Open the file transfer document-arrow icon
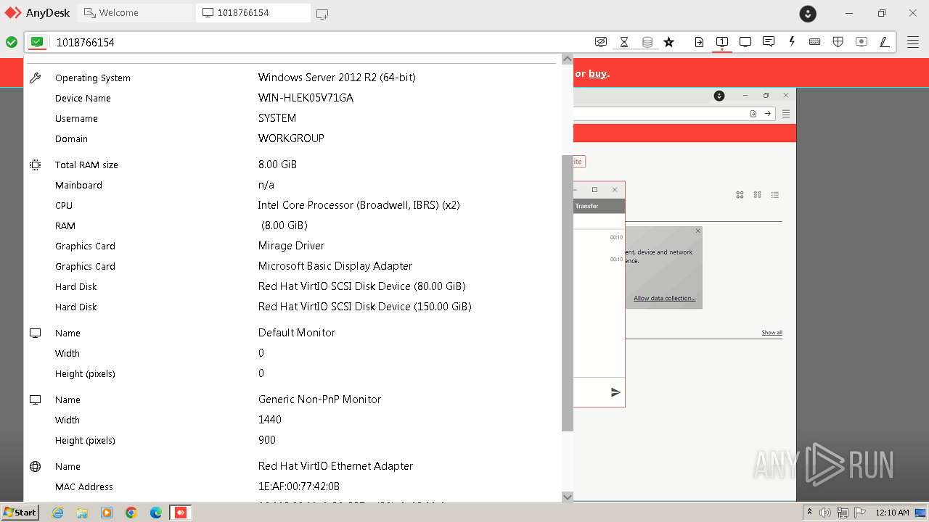This screenshot has height=522, width=929. 699,42
